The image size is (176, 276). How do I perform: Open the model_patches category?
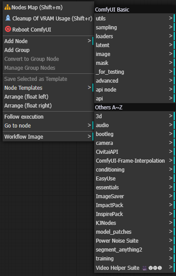point(135,232)
